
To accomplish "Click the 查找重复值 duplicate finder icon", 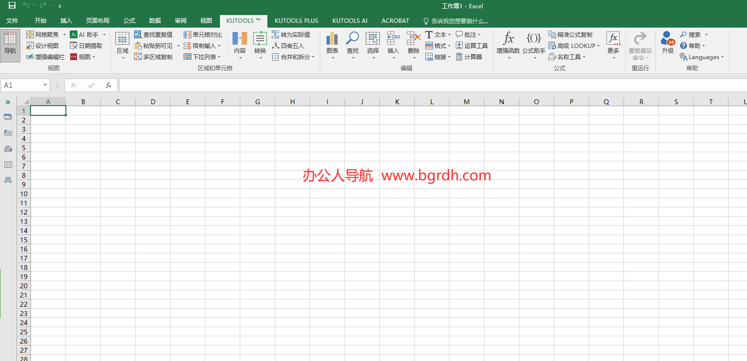I will pyautogui.click(x=154, y=34).
